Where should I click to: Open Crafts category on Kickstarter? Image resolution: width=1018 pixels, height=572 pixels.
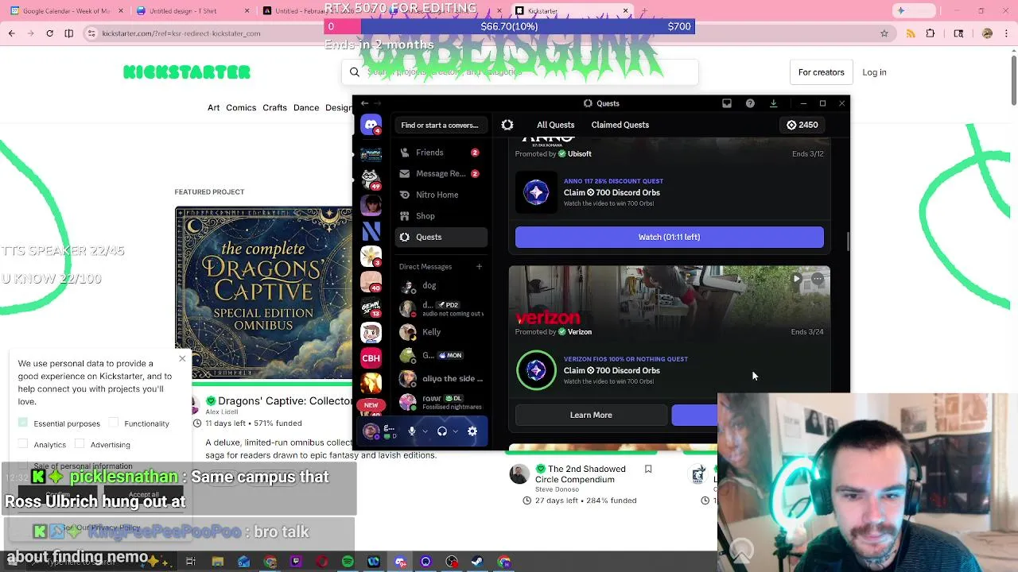pos(274,108)
